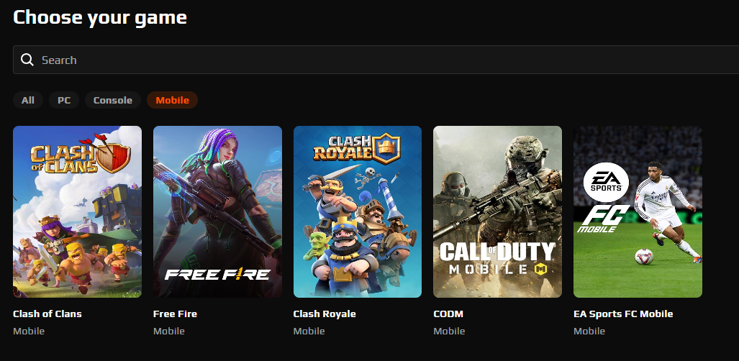Open the EA Sports FC Mobile title link

point(623,314)
